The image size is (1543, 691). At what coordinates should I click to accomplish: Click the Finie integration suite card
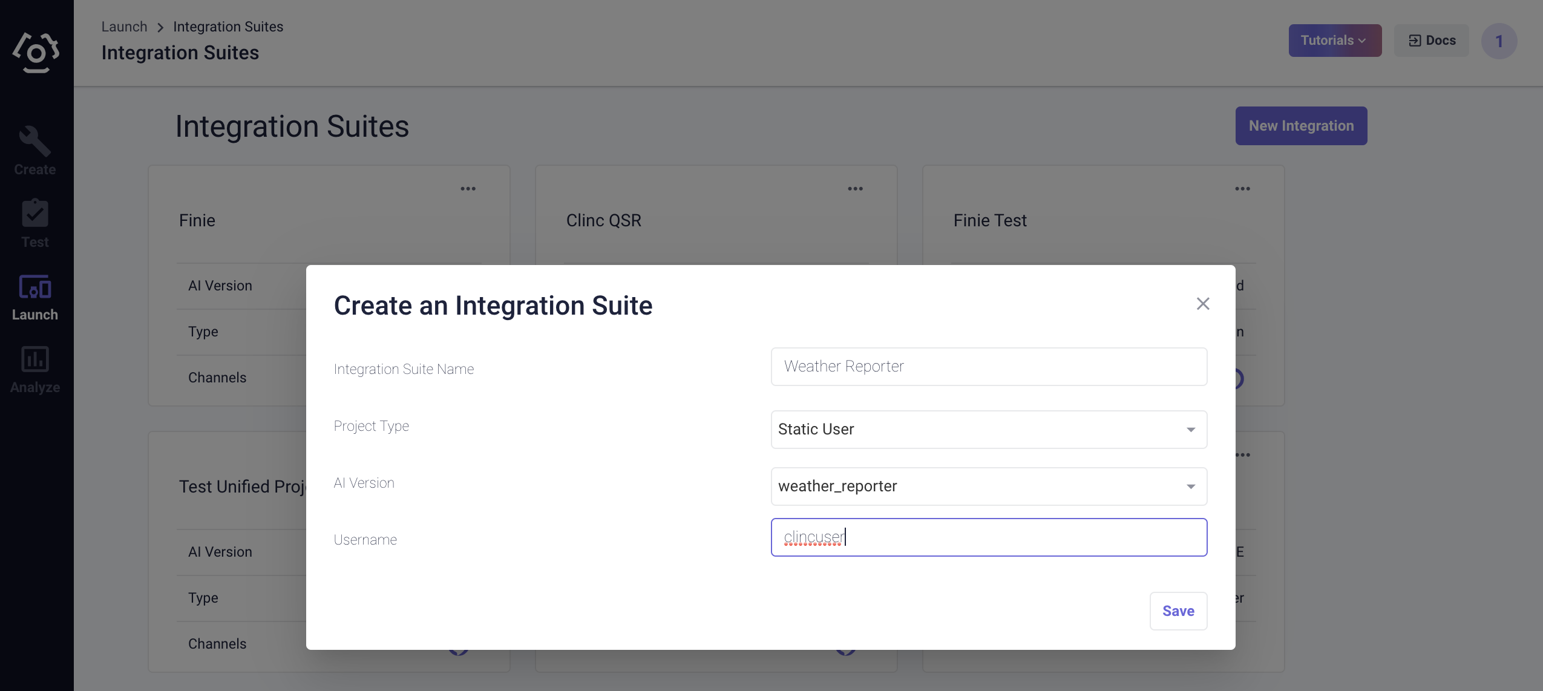coord(197,220)
